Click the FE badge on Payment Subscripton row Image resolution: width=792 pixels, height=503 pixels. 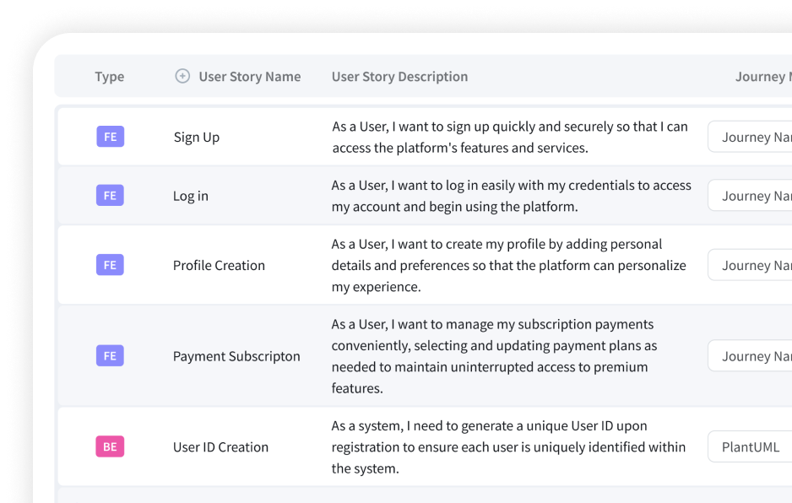tap(110, 355)
